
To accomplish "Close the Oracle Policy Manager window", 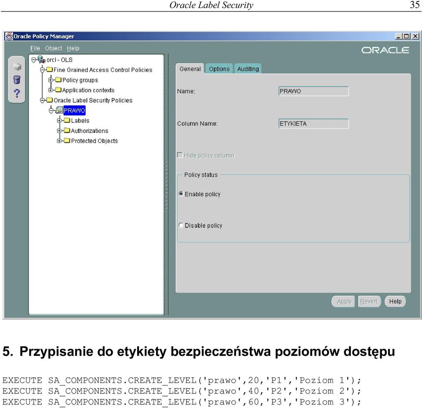I will click(x=415, y=36).
